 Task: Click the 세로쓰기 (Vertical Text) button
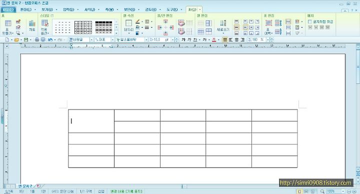click(x=223, y=26)
